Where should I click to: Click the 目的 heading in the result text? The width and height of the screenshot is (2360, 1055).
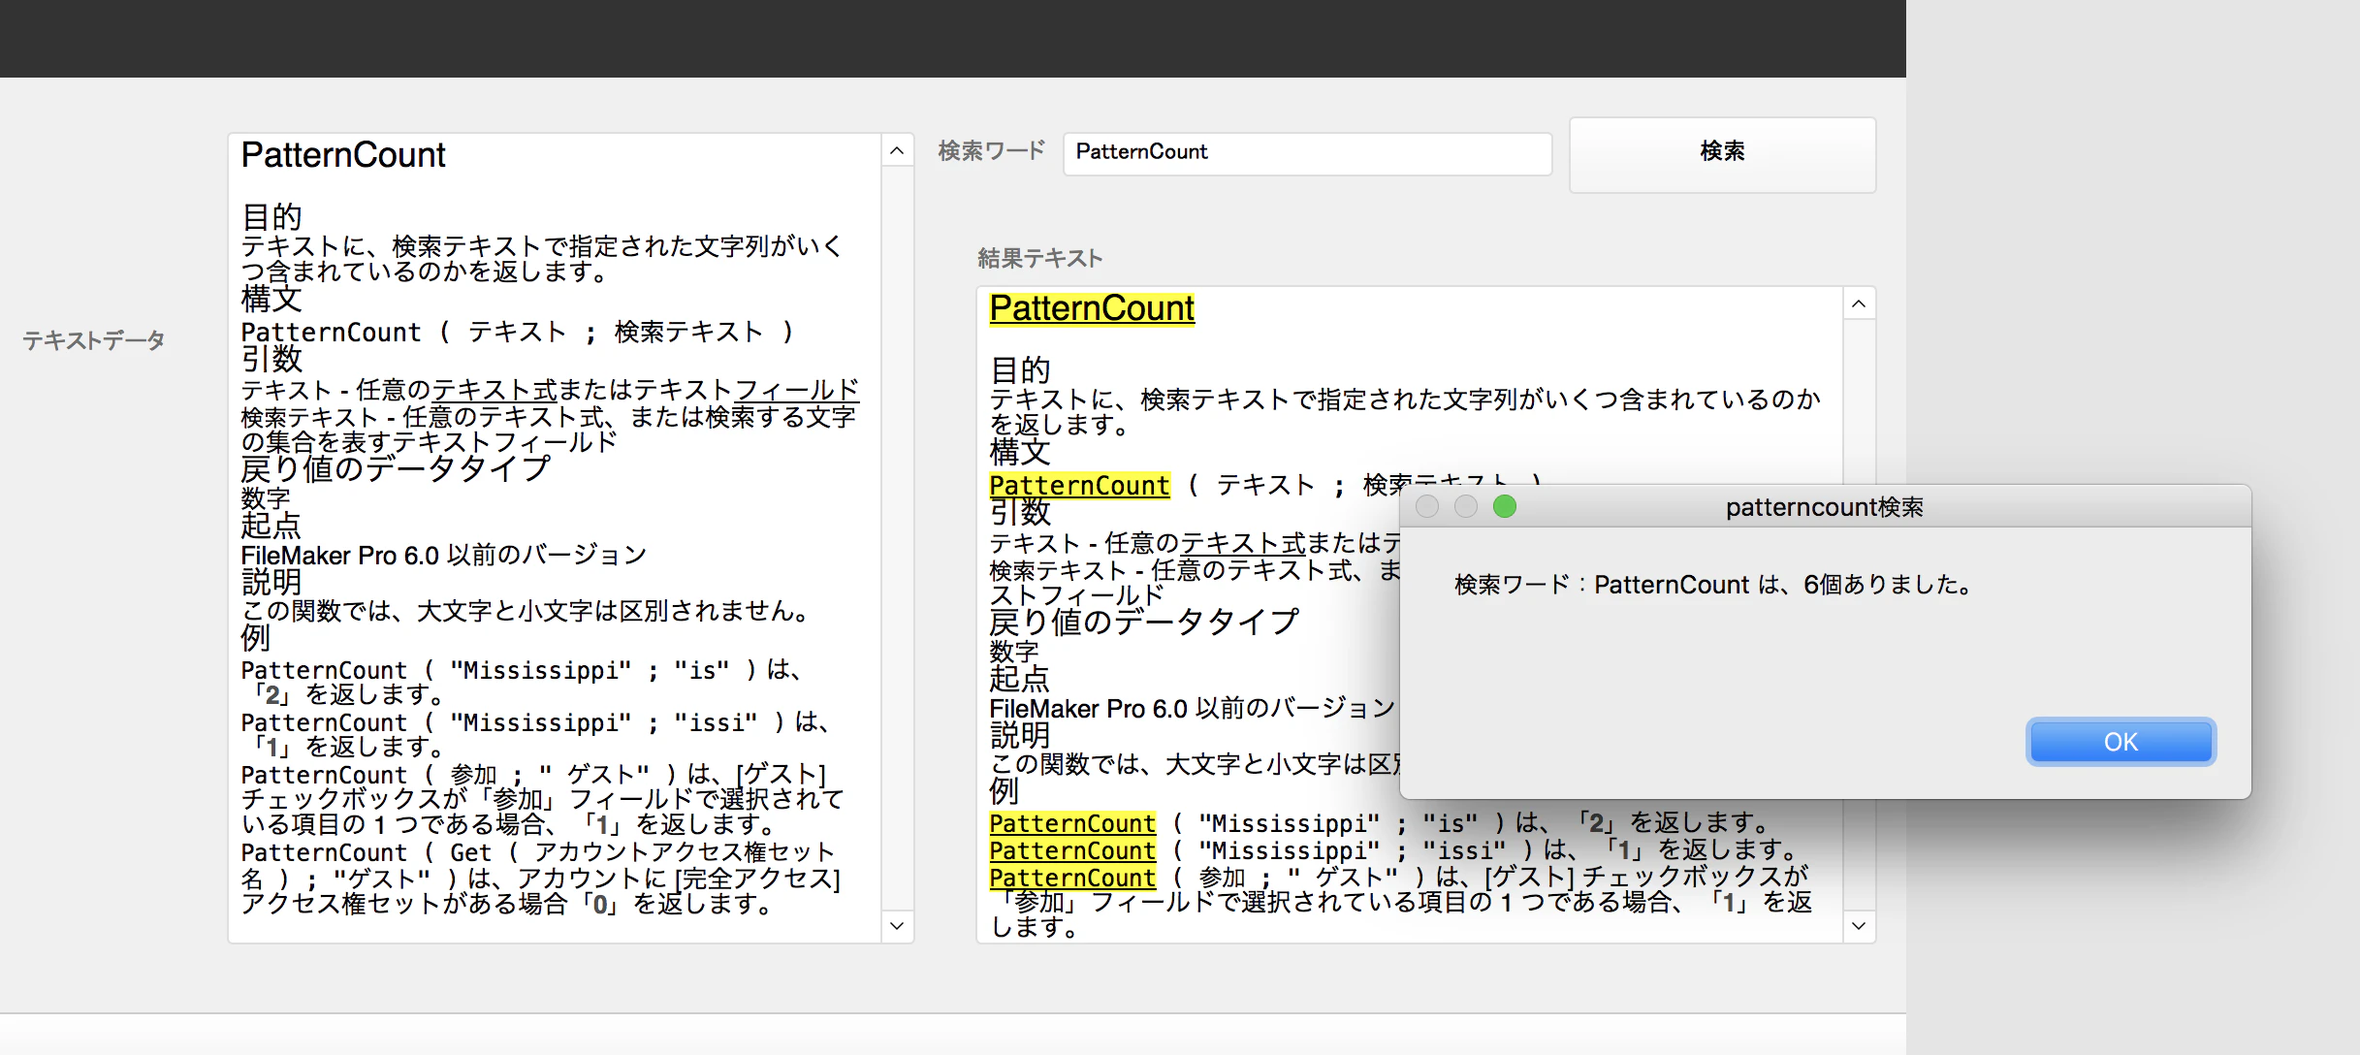pos(1020,370)
